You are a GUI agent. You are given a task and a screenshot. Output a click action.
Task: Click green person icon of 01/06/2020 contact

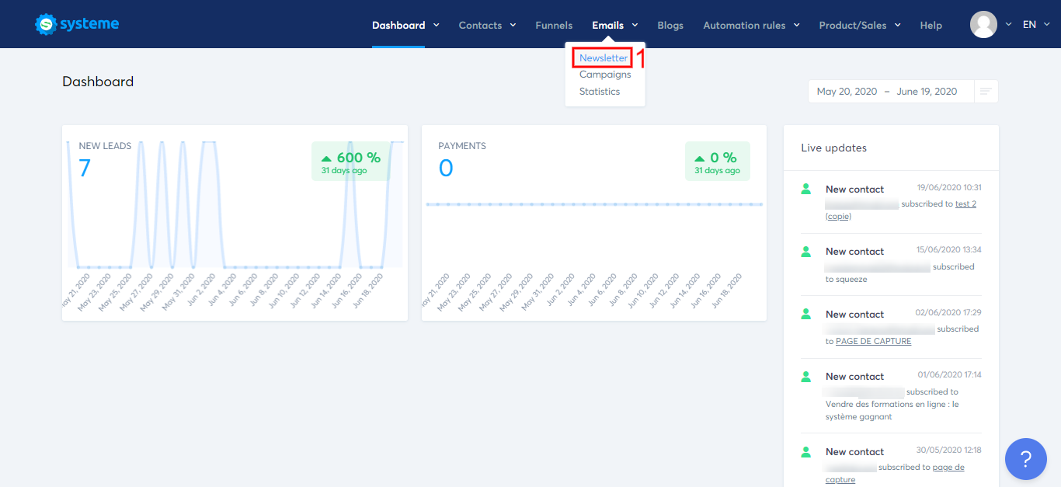[x=806, y=376]
